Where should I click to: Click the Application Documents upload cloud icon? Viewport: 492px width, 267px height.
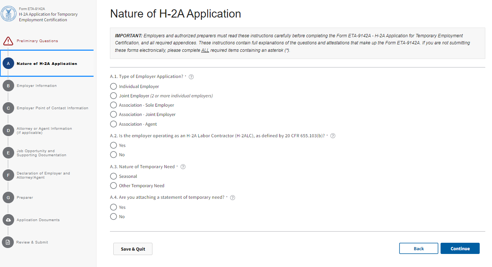coord(8,220)
